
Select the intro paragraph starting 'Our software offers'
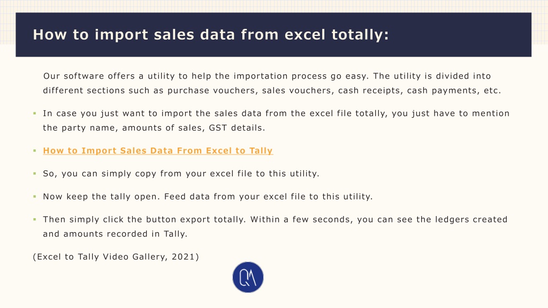[x=272, y=83]
